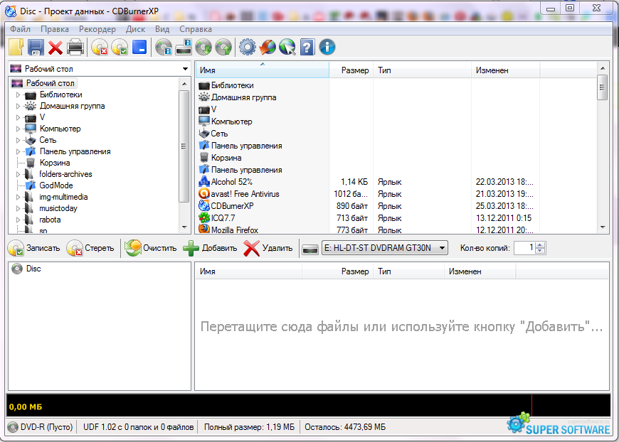Click the new project icon in toolbar
This screenshot has width=619, height=442.
click(x=16, y=47)
